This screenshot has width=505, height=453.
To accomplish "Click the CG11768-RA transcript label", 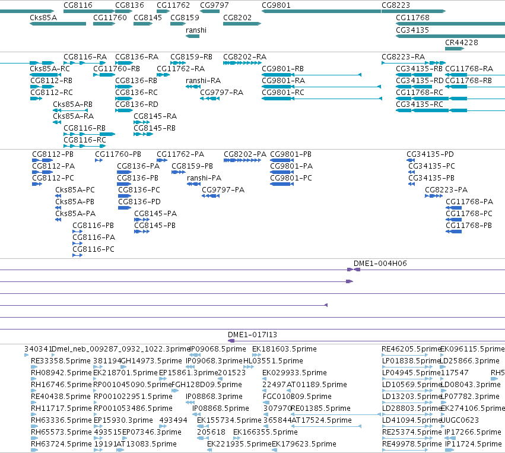I will [x=469, y=69].
